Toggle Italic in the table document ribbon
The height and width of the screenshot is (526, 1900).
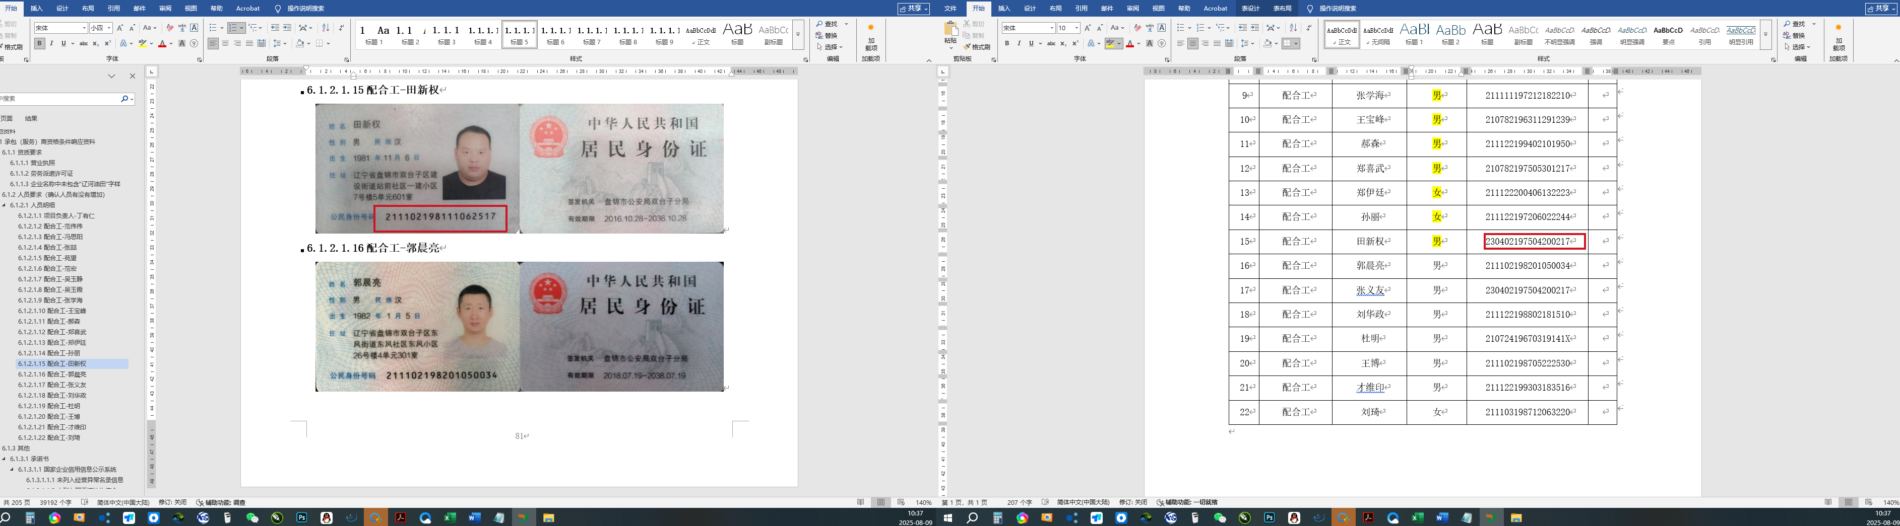[1019, 43]
